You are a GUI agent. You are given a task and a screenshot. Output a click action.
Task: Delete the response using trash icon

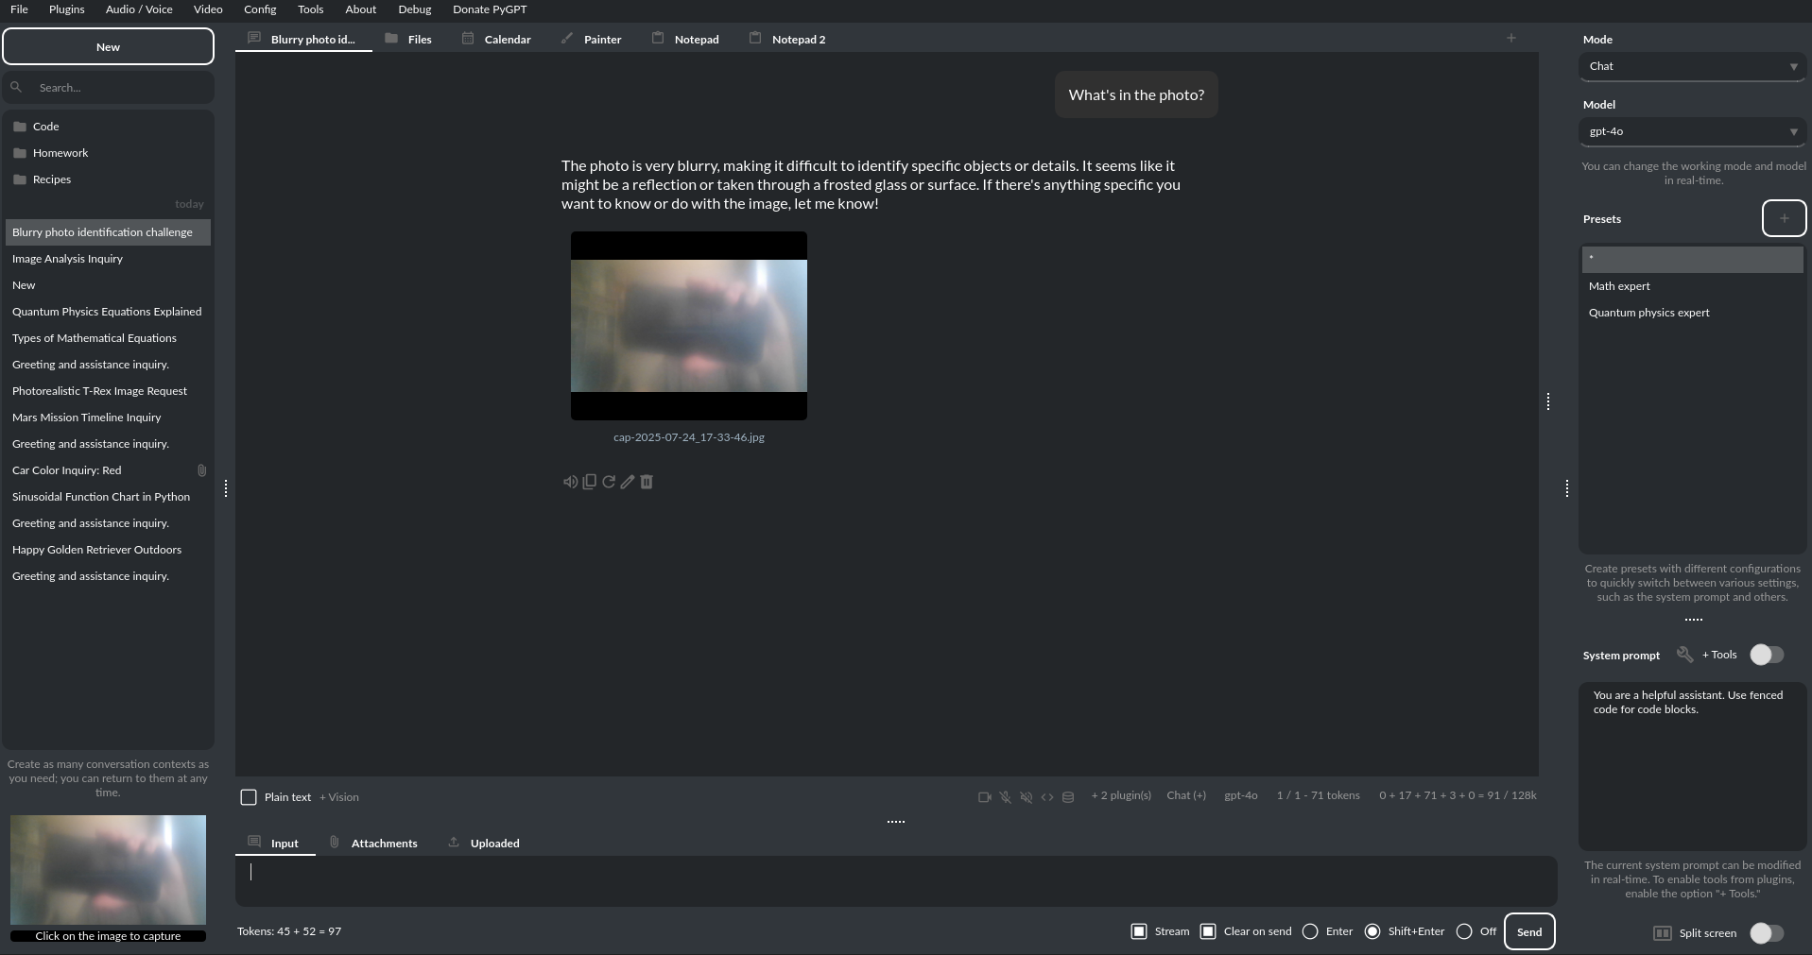646,482
